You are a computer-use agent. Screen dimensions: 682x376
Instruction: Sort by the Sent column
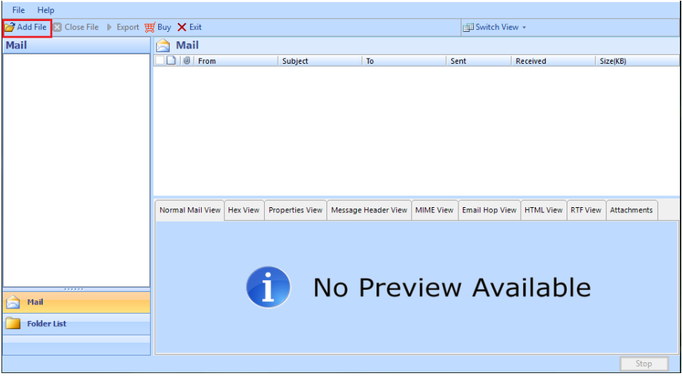(x=479, y=62)
